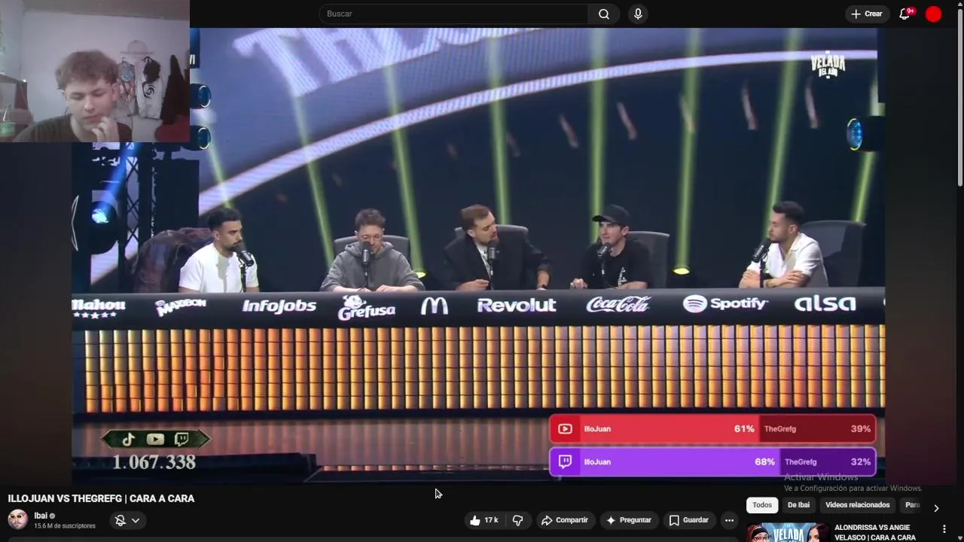Open the notifications bell showing 9+
Image resolution: width=964 pixels, height=542 pixels.
coord(905,14)
